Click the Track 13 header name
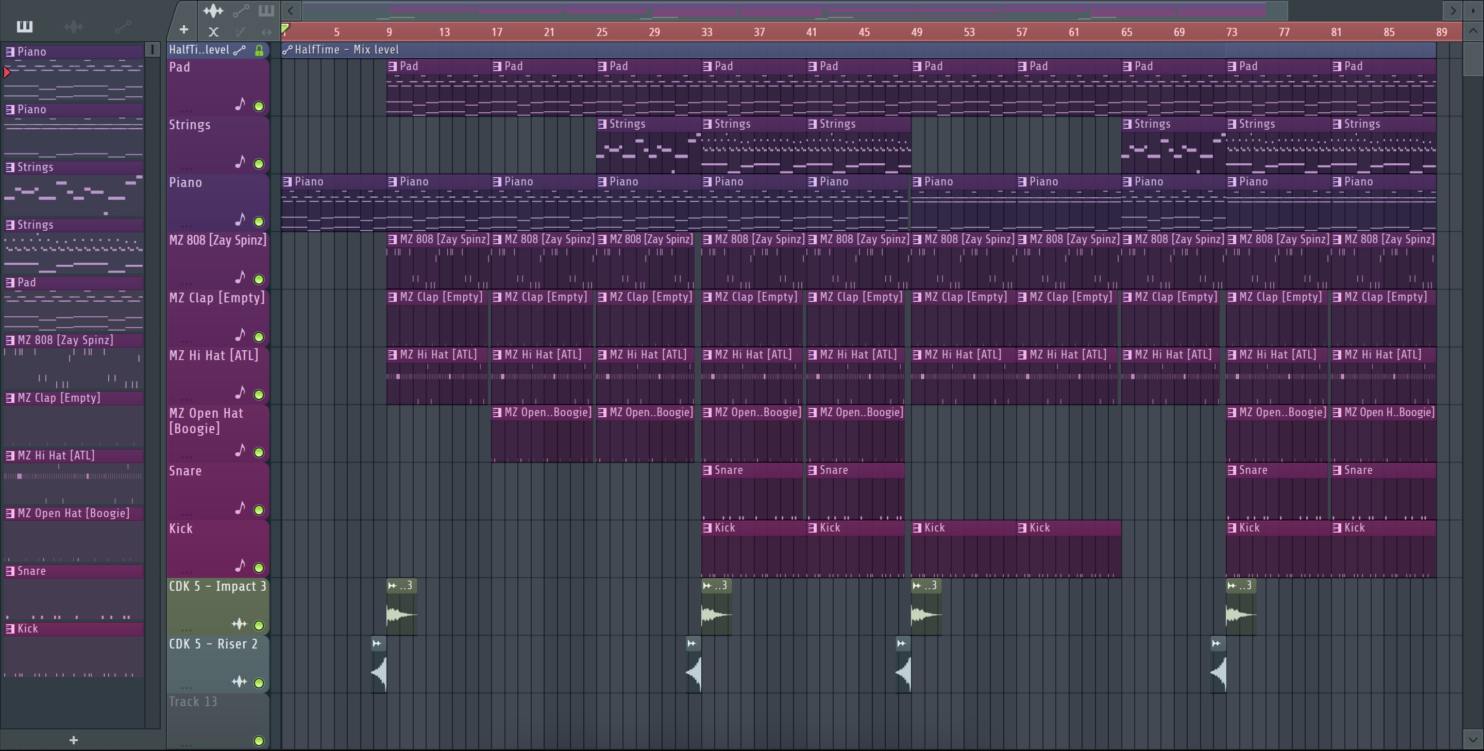1484x751 pixels. [193, 702]
